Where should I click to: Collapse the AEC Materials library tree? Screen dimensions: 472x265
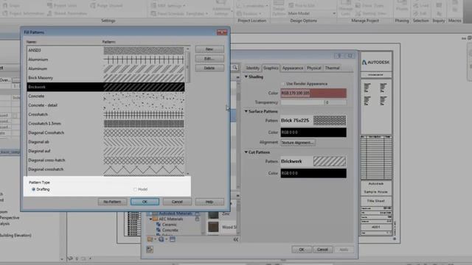click(150, 219)
